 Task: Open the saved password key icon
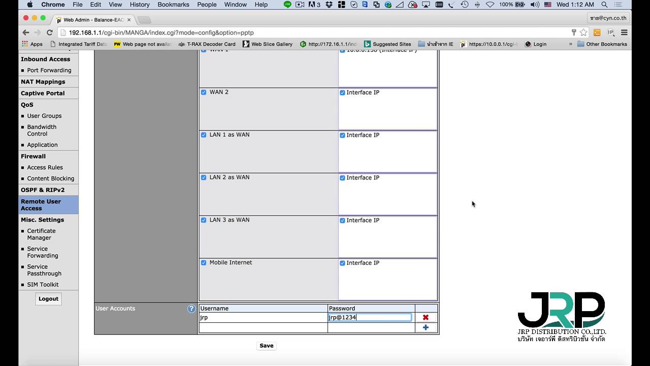pos(574,32)
